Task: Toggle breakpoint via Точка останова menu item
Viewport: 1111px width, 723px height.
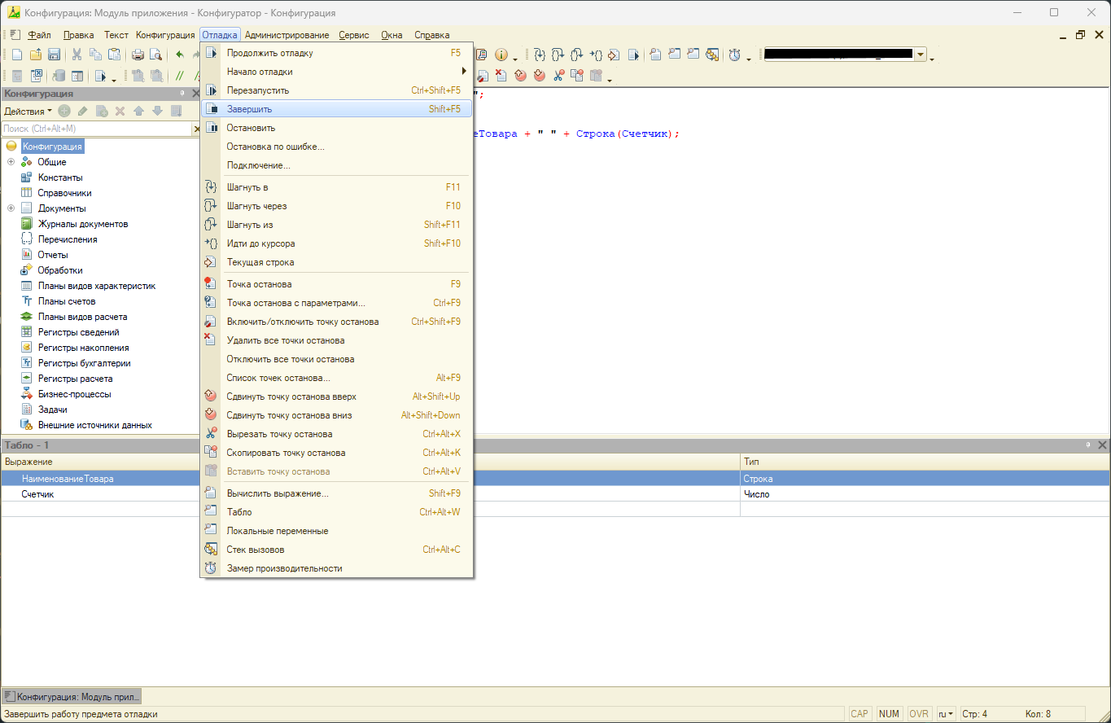Action: pos(336,284)
